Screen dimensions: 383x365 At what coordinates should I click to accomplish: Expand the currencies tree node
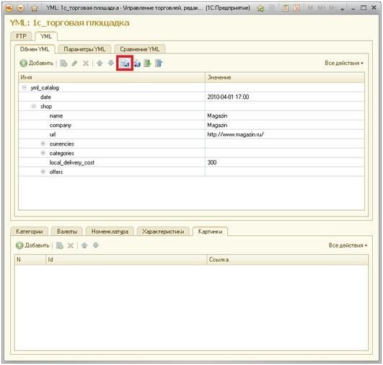(x=43, y=144)
